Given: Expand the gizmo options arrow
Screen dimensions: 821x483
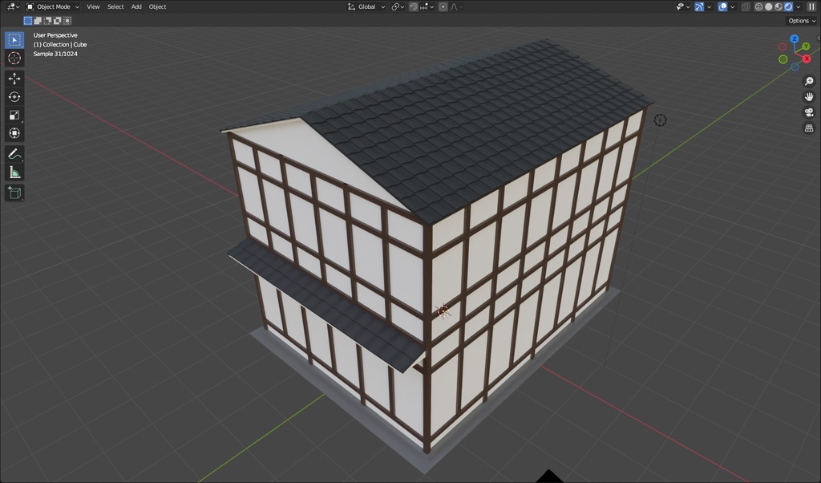Looking at the screenshot, I should [709, 6].
